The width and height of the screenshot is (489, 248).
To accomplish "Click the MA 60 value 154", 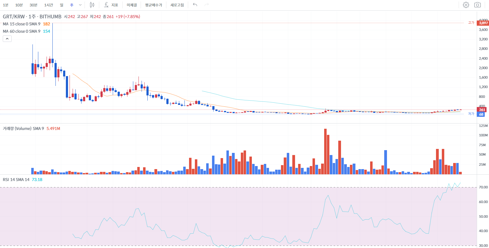I will point(46,31).
